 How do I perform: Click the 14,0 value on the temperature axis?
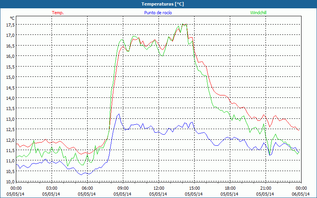pos(11,98)
